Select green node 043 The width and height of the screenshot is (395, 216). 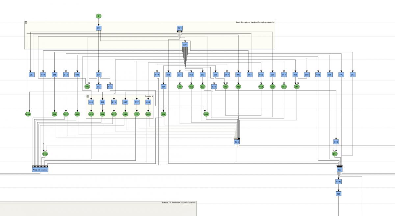[28, 114]
